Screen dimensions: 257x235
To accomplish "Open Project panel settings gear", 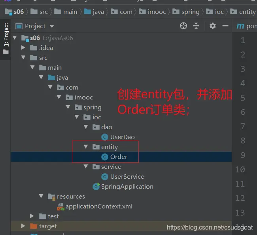I will pyautogui.click(x=213, y=26).
